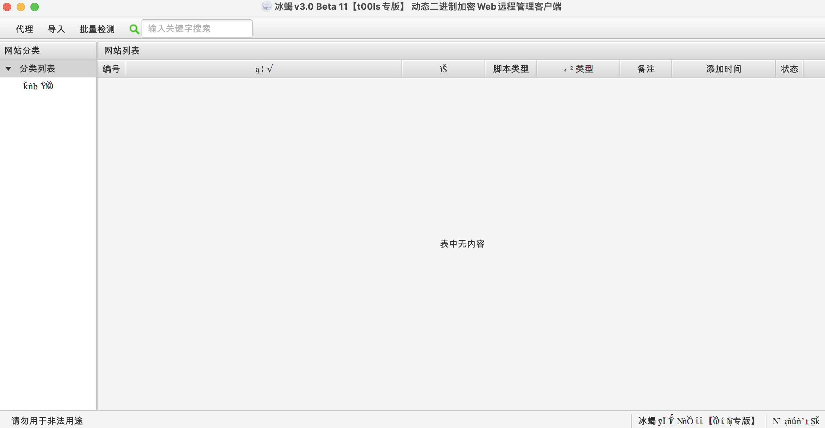Click the 网站分类 panel title
Viewport: 825px width, 428px height.
click(23, 50)
